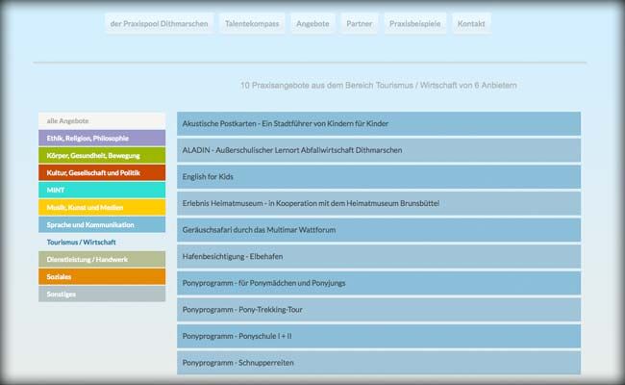Viewport: 625px width, 385px height.
Task: Filter by the Soziales category
Action: tap(102, 277)
